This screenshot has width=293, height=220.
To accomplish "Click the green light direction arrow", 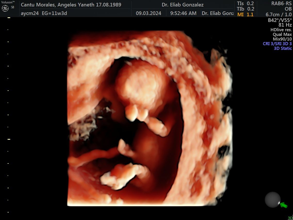I will 284,205.
